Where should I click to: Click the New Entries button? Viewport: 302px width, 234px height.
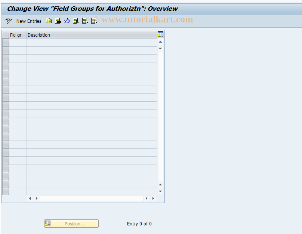[29, 21]
